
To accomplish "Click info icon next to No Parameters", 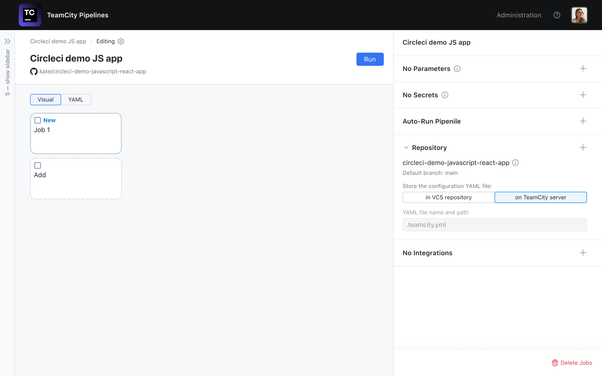I will [x=457, y=69].
